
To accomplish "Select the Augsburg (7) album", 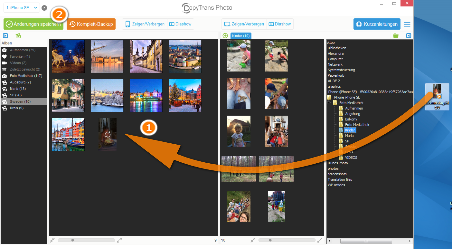I will tap(20, 82).
